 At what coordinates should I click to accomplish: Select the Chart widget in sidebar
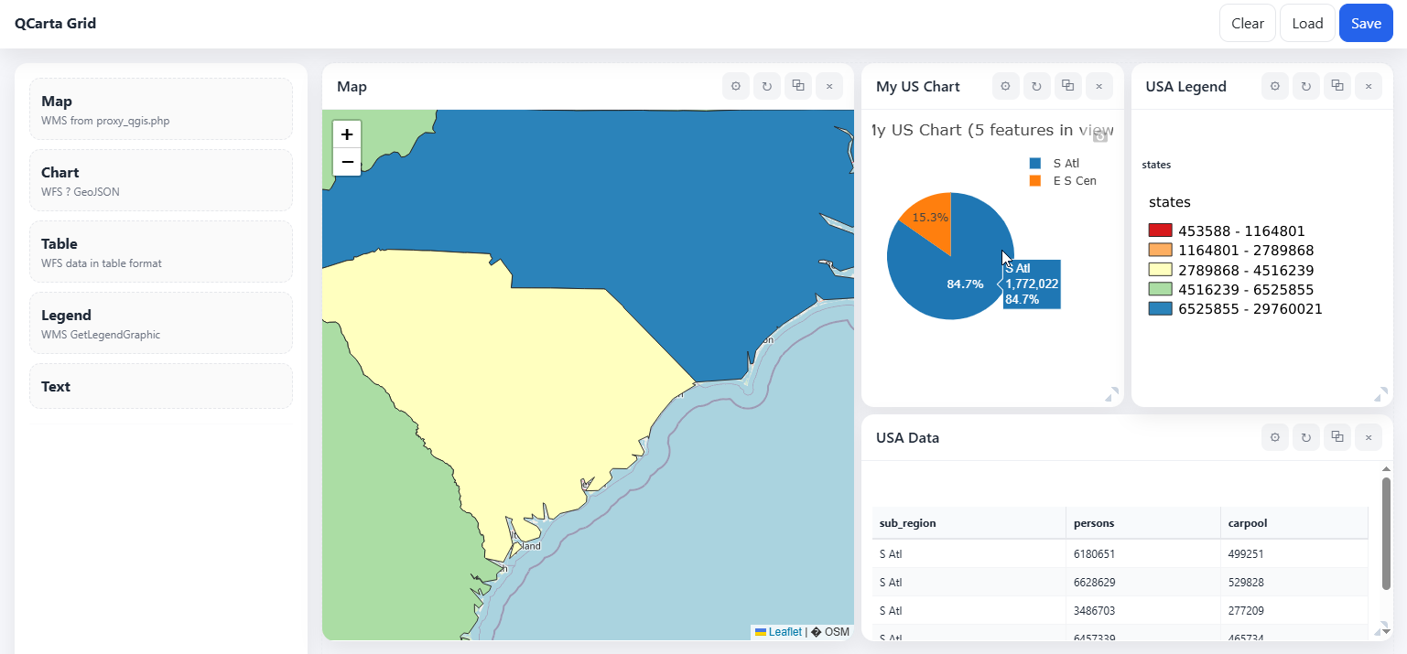(161, 180)
